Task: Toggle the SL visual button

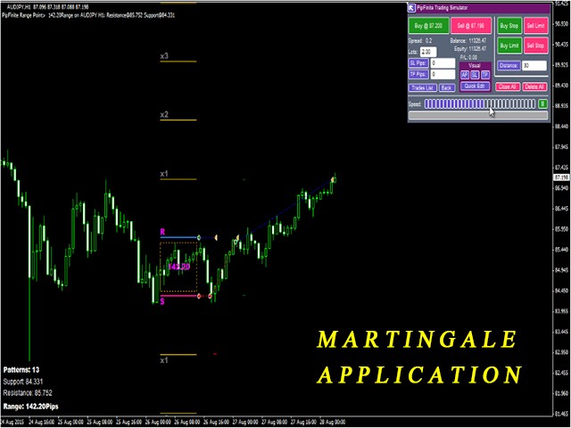Action: [475, 75]
